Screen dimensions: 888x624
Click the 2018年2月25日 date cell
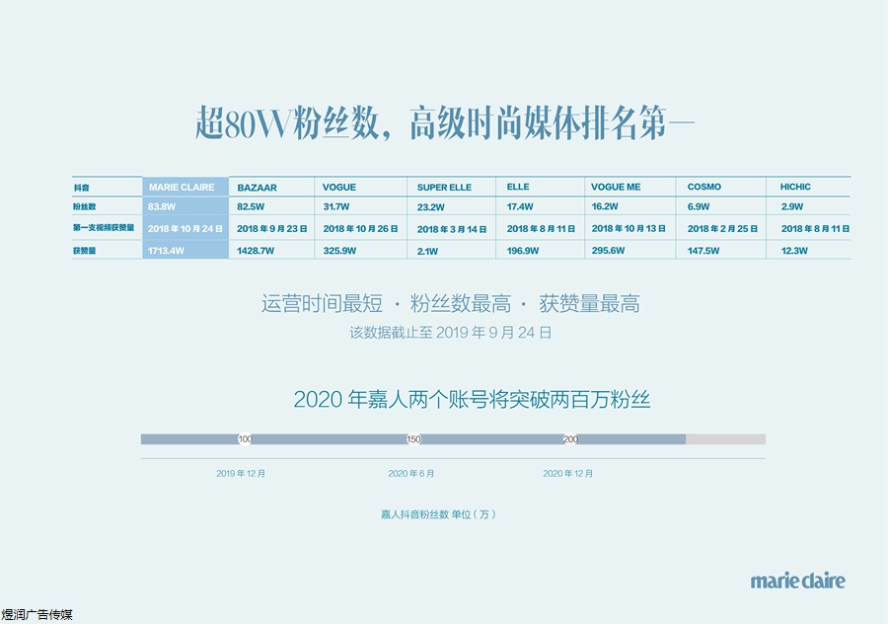coord(722,229)
